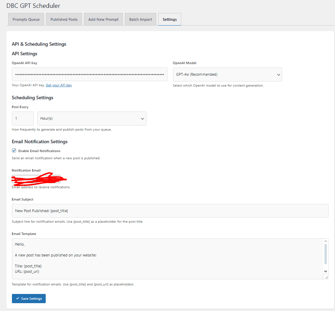The height and width of the screenshot is (311, 335).
Task: Click the Email Template resize handle
Action: pyautogui.click(x=326, y=277)
